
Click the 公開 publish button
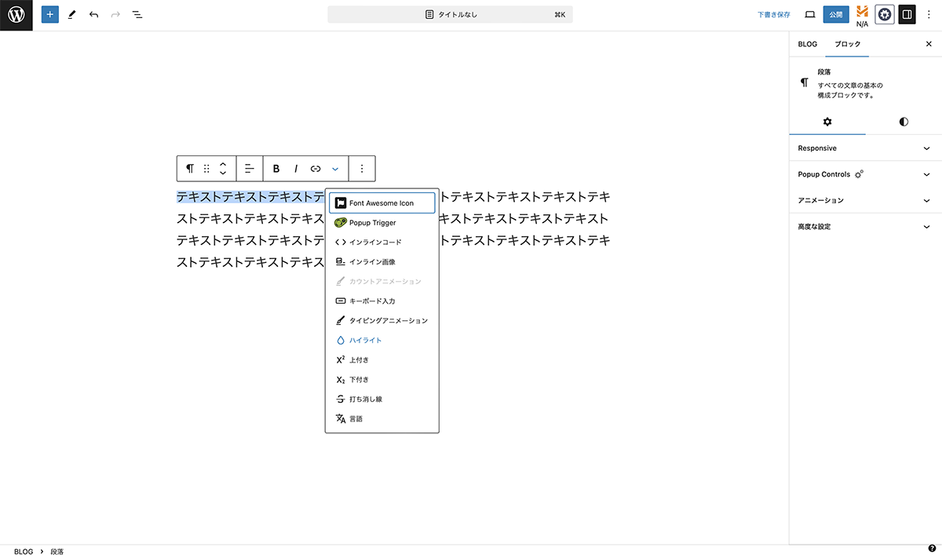click(836, 15)
